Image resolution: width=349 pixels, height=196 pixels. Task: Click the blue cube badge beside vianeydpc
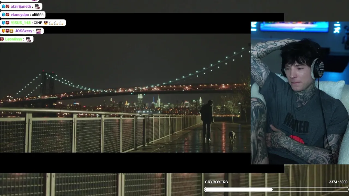coord(3,15)
